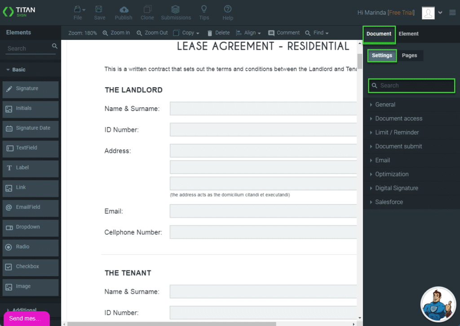
Task: Expand the Digital Signature section
Action: point(396,188)
